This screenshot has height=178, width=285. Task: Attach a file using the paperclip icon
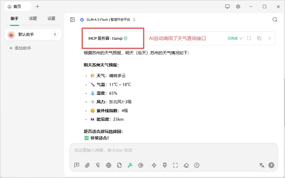point(87,165)
